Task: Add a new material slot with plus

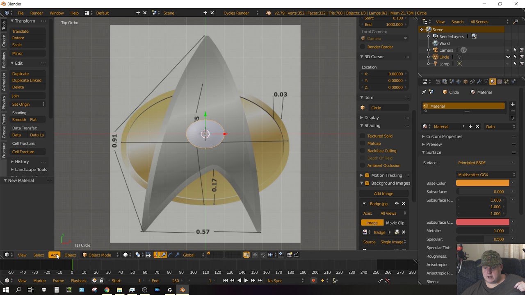Action: pos(513,104)
